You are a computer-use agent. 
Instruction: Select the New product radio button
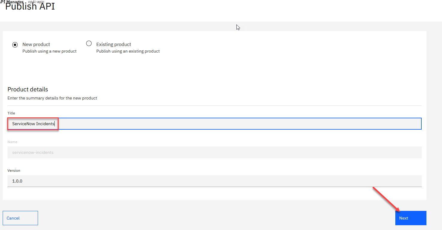(x=15, y=45)
